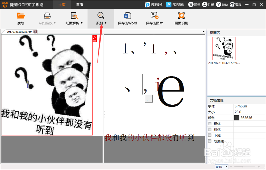
Task: Open PDF编辑 from the title bar
Action: pos(174,4)
